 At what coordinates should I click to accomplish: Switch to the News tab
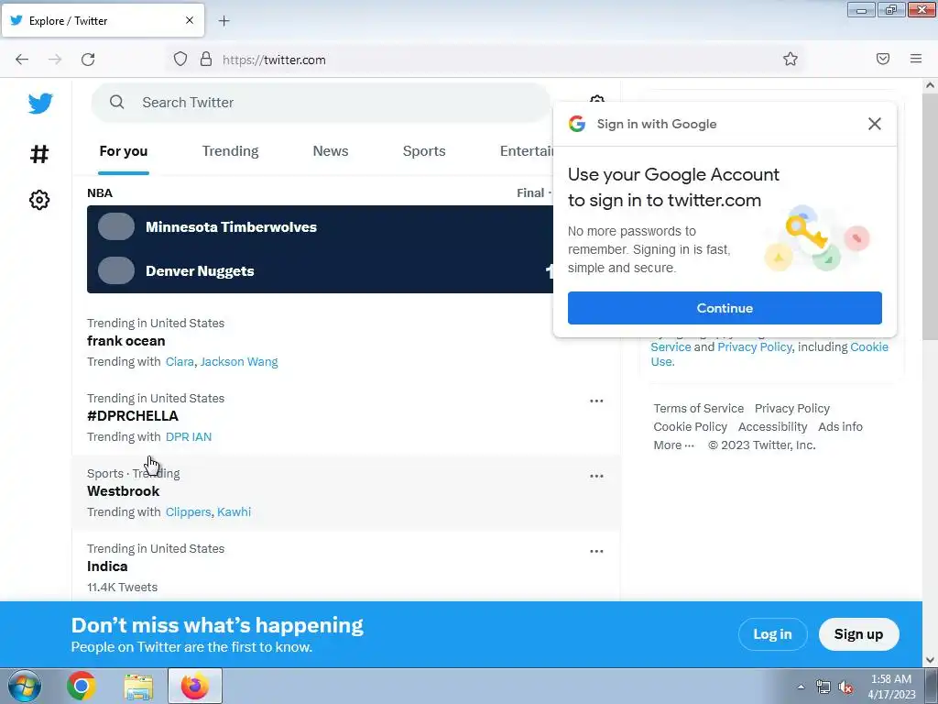(x=330, y=151)
